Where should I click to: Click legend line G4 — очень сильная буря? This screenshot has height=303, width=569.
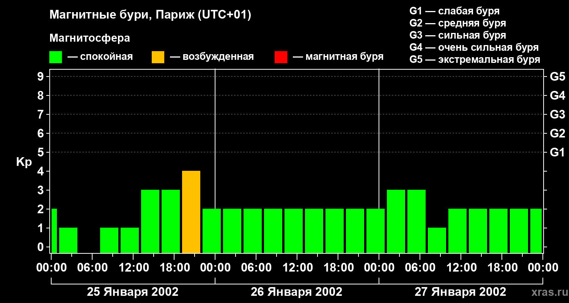[474, 47]
